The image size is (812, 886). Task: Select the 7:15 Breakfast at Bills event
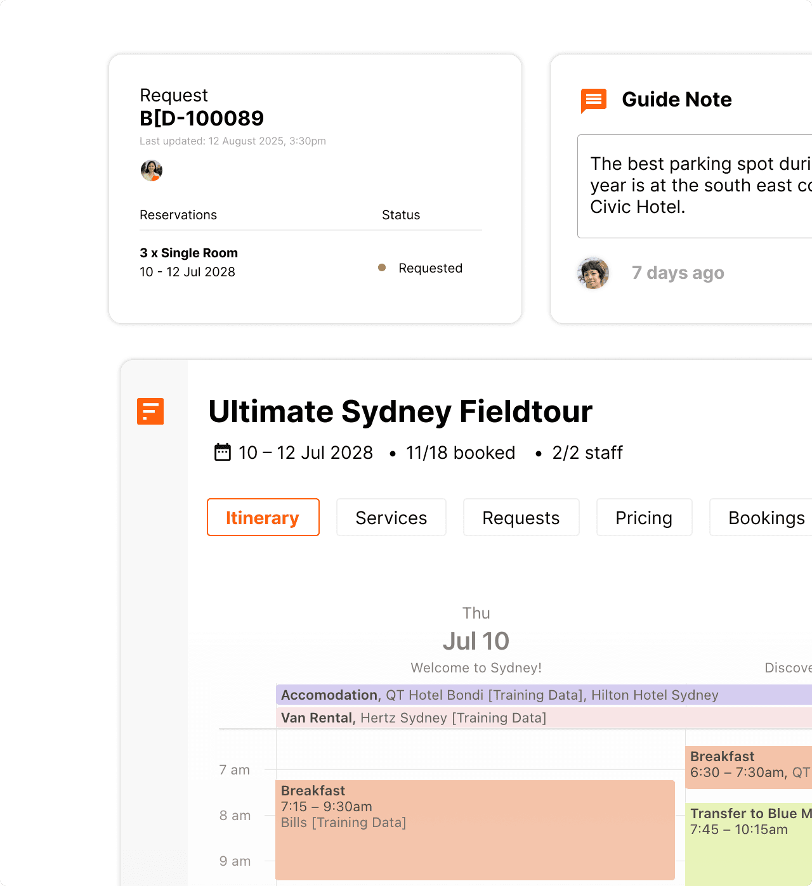pyautogui.click(x=476, y=824)
